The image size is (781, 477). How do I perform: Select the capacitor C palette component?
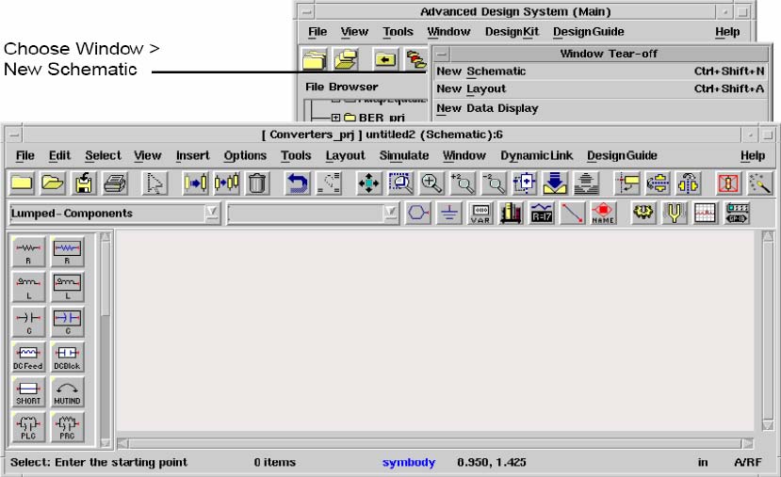tap(28, 322)
